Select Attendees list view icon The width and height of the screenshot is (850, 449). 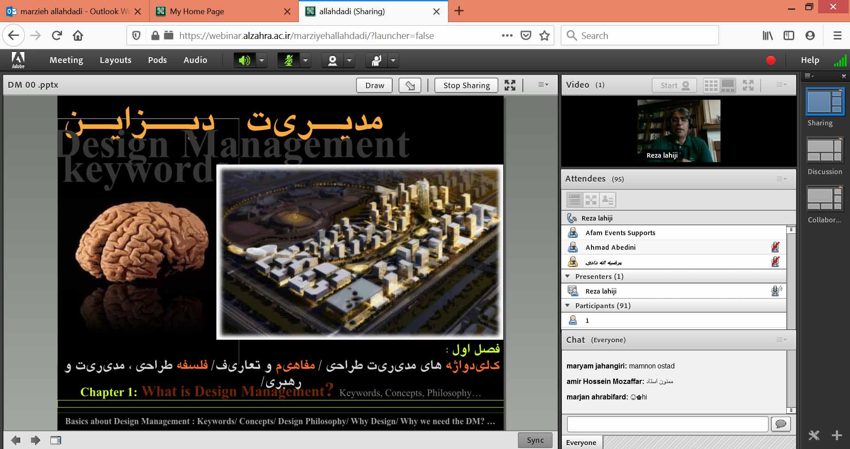click(575, 200)
